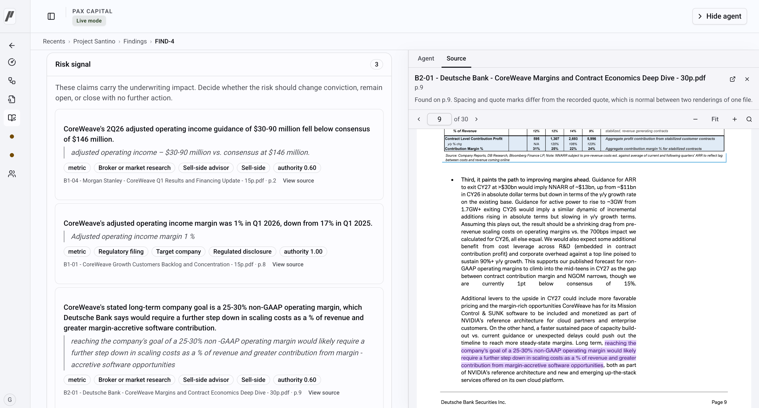Click the Risk signal heading
This screenshot has width=759, height=408.
tap(73, 64)
